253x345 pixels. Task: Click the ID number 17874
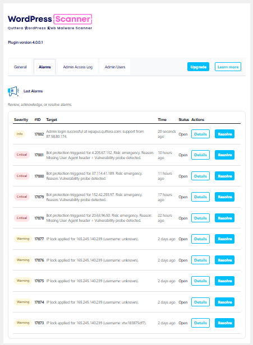click(39, 302)
